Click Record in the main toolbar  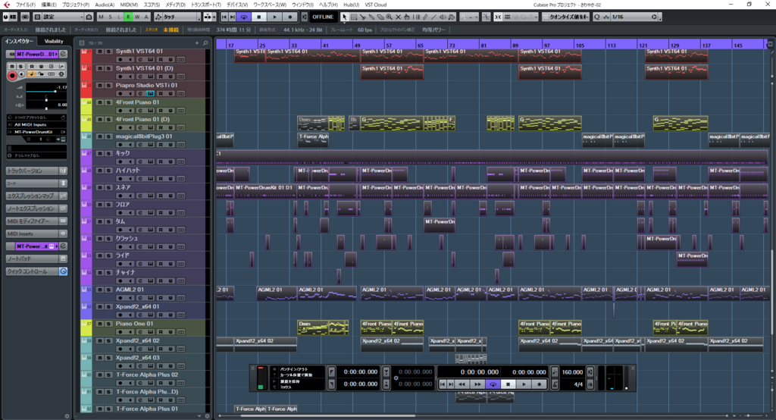(x=290, y=17)
